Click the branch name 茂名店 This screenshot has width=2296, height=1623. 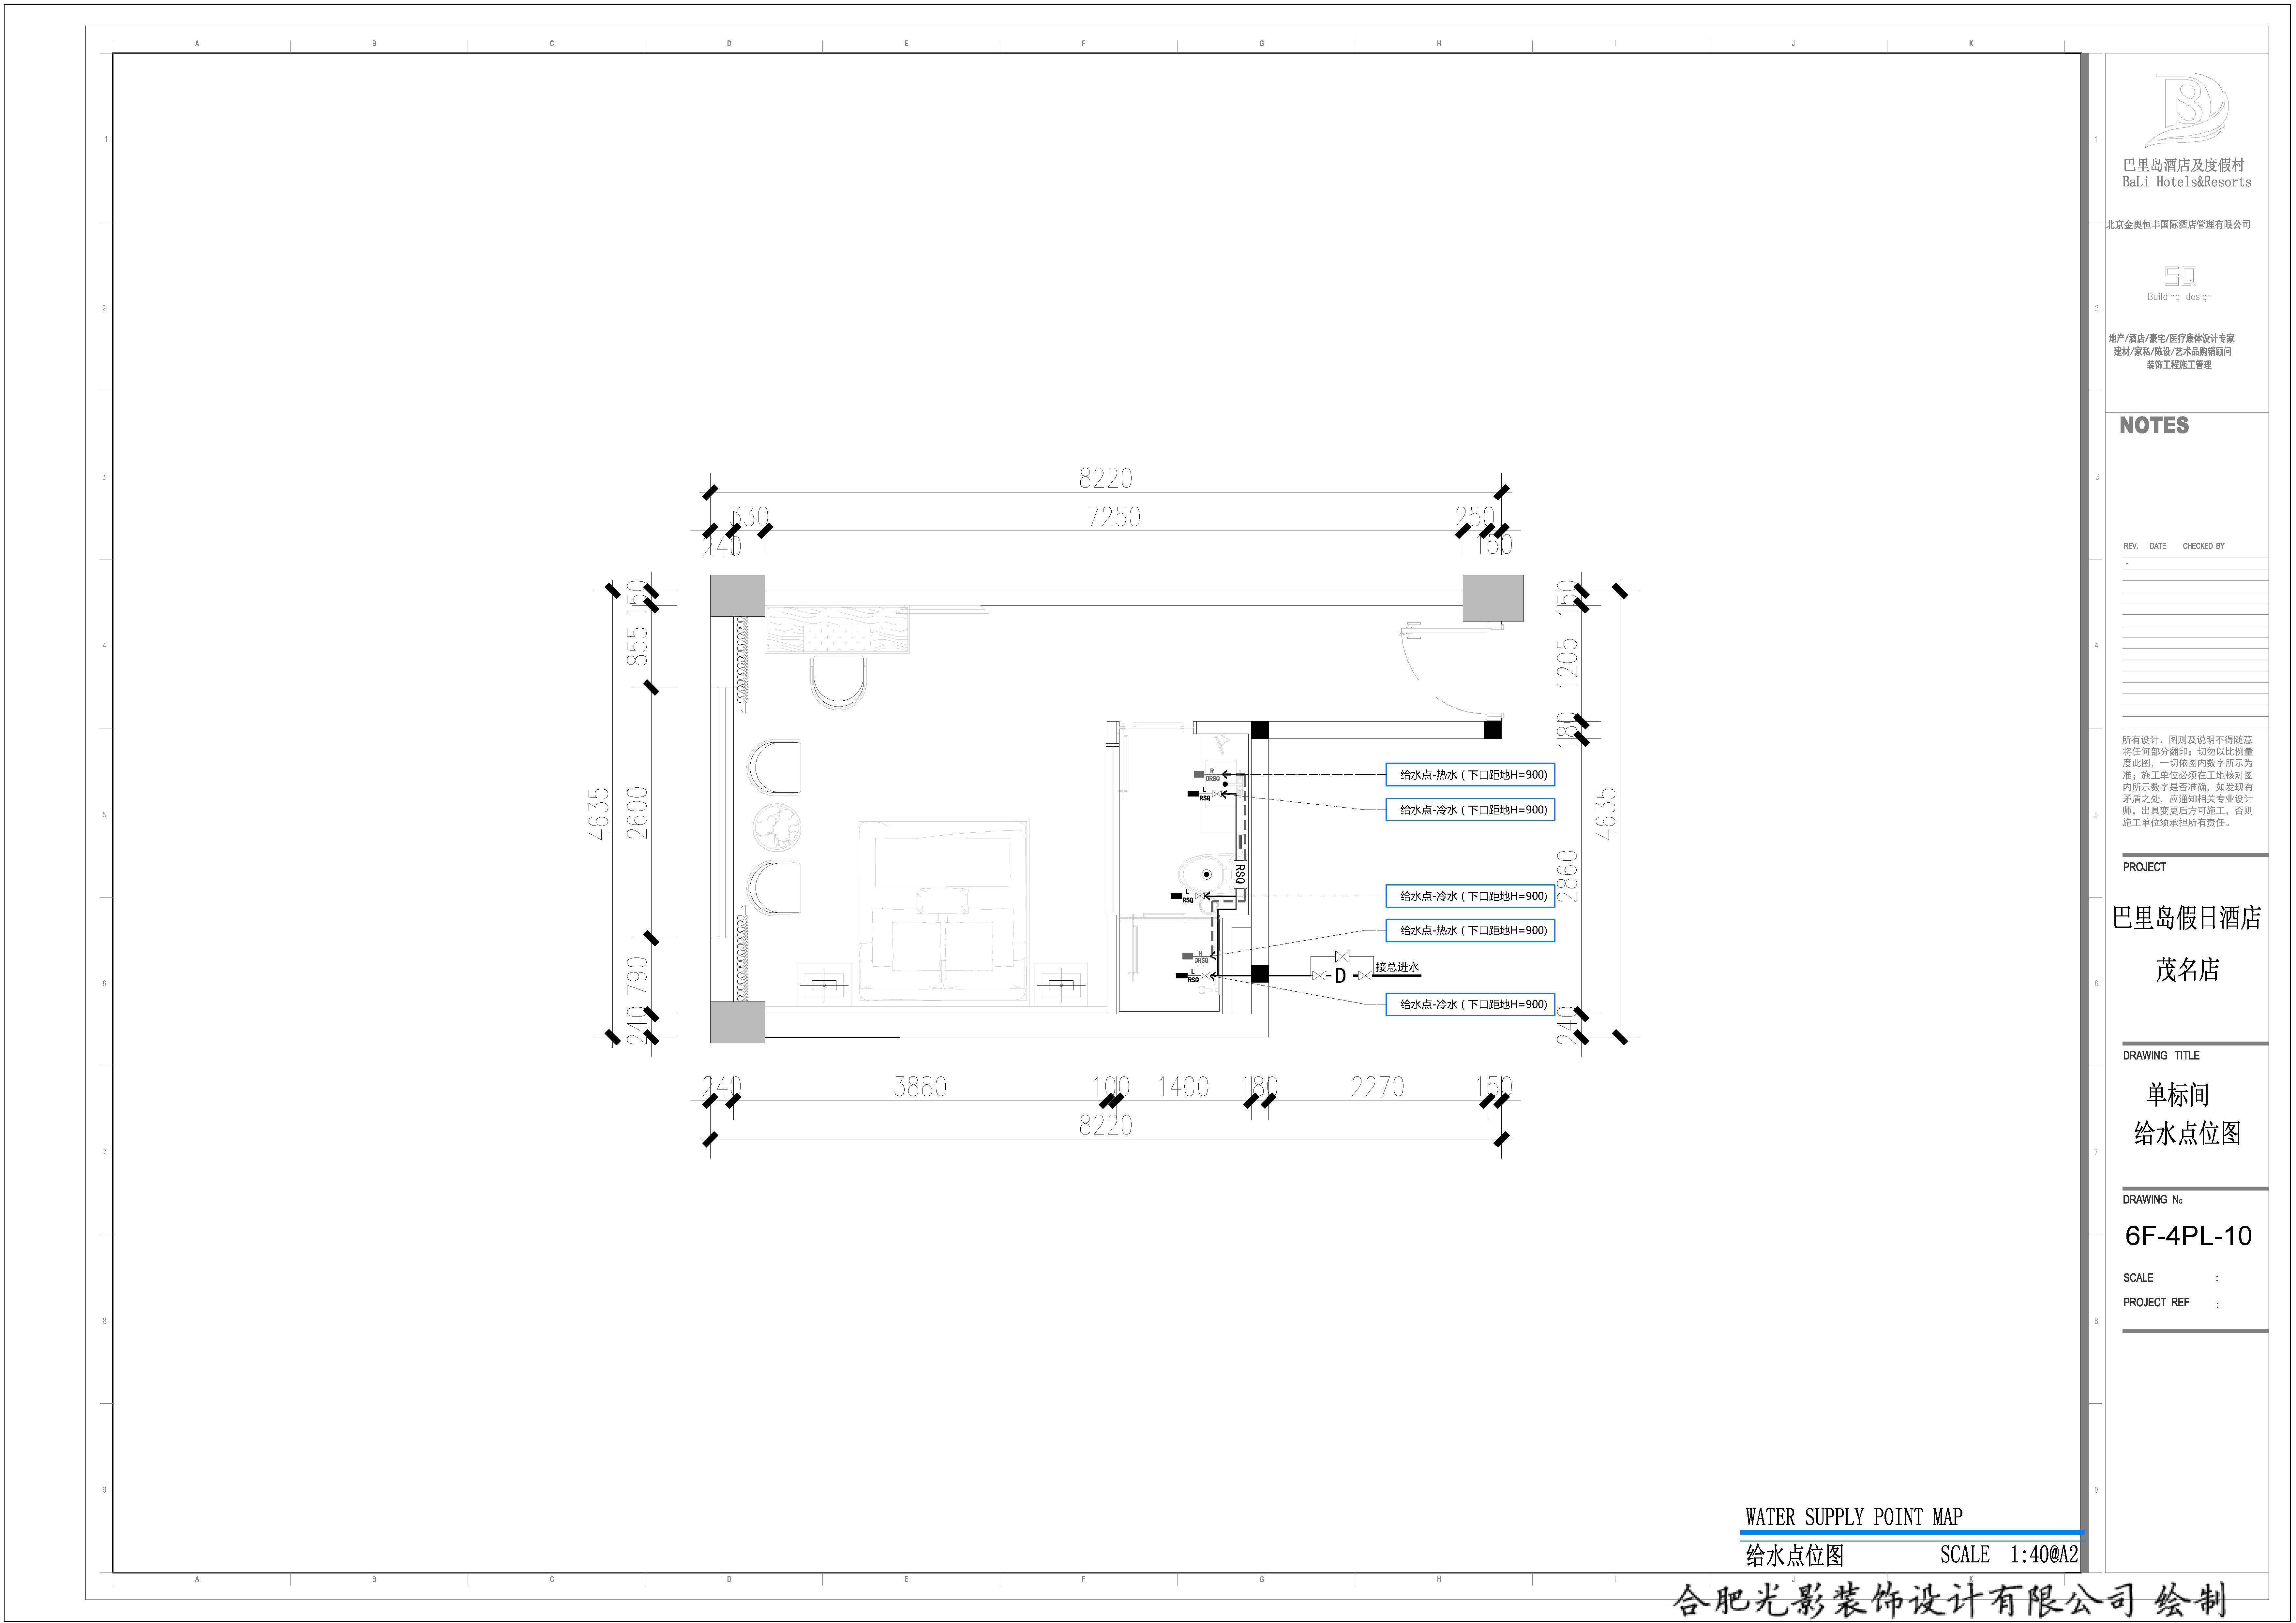pyautogui.click(x=2187, y=970)
